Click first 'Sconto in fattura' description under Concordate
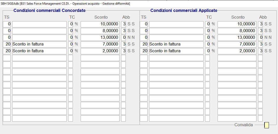 (39, 44)
